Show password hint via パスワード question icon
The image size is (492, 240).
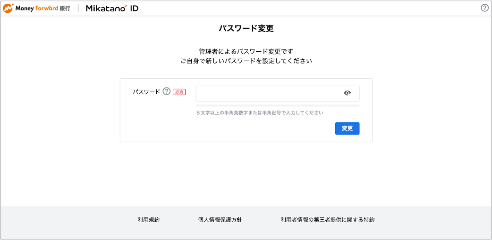[167, 92]
